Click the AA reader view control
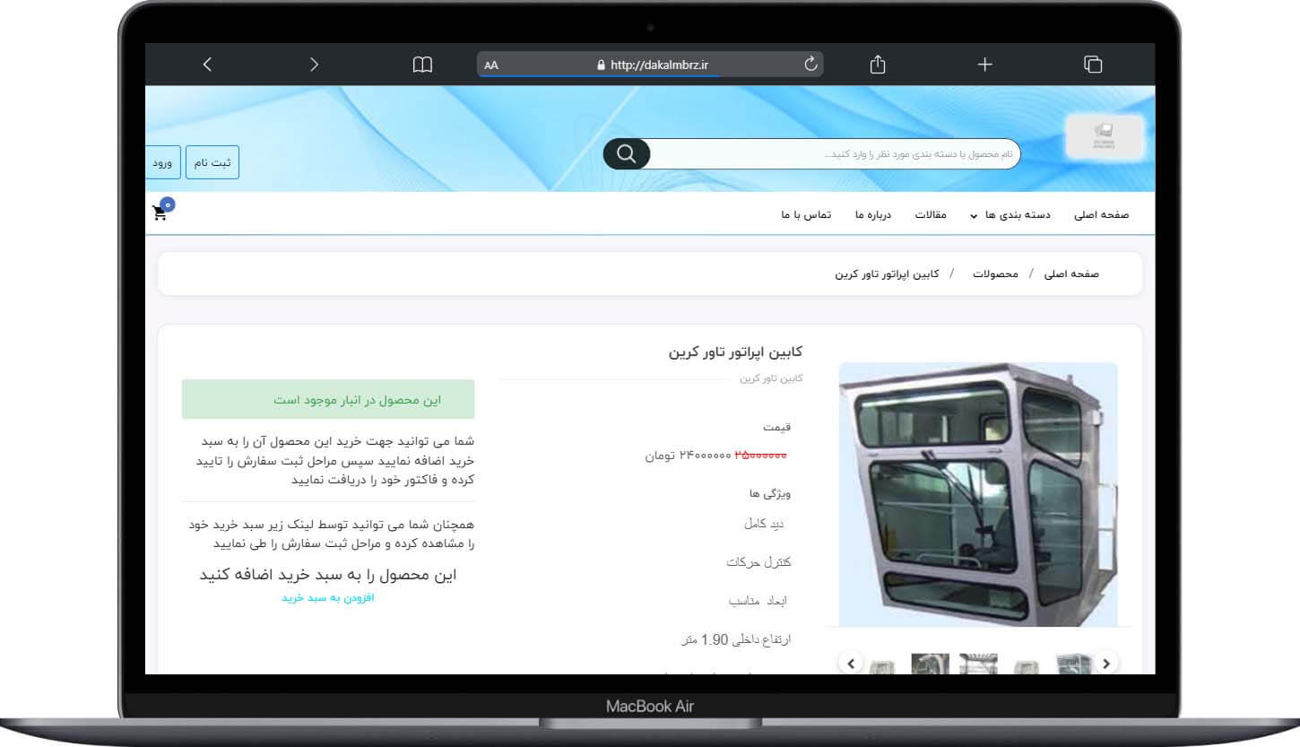 [491, 65]
